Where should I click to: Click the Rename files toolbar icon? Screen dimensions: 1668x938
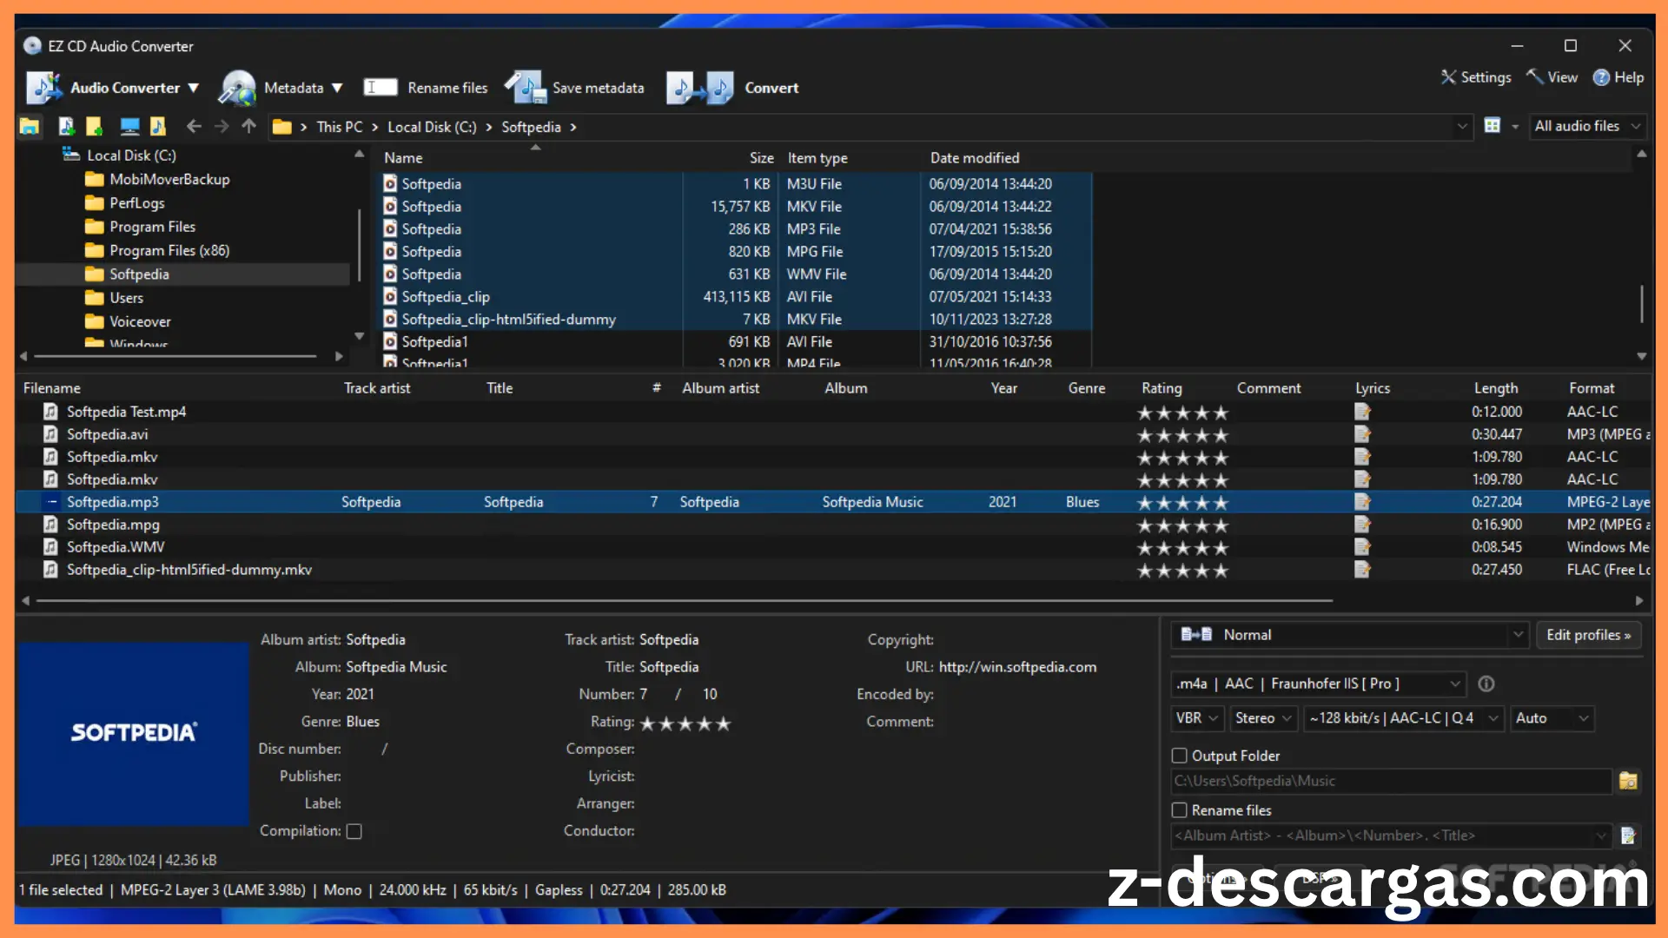click(381, 87)
